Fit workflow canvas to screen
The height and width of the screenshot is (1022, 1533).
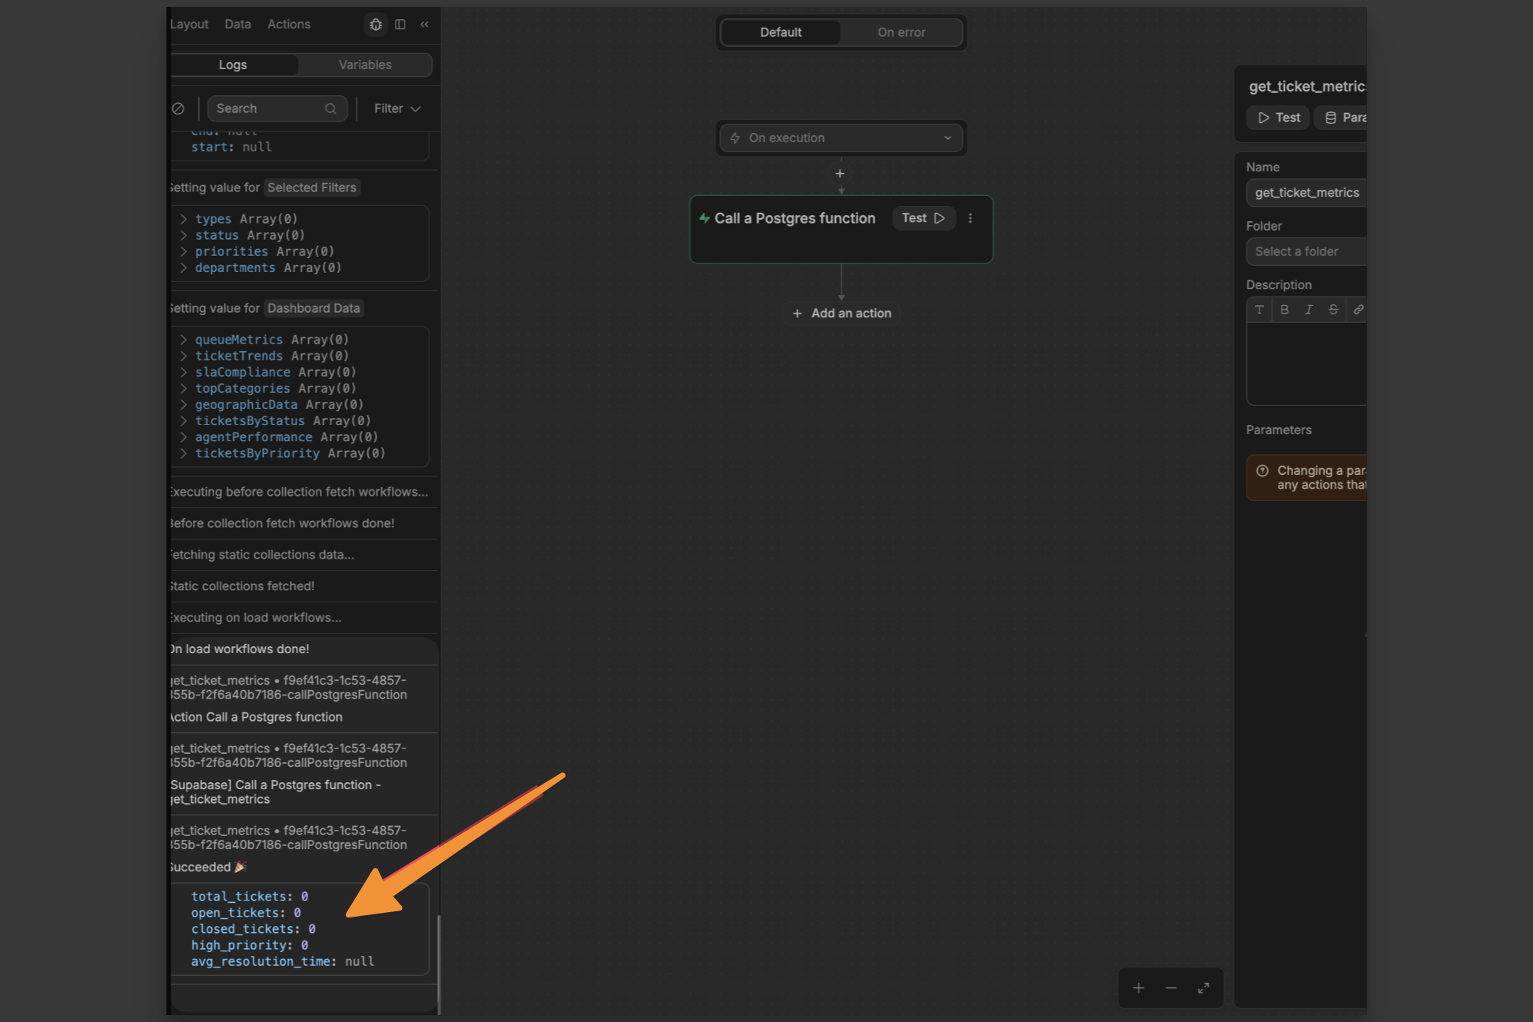(x=1203, y=988)
